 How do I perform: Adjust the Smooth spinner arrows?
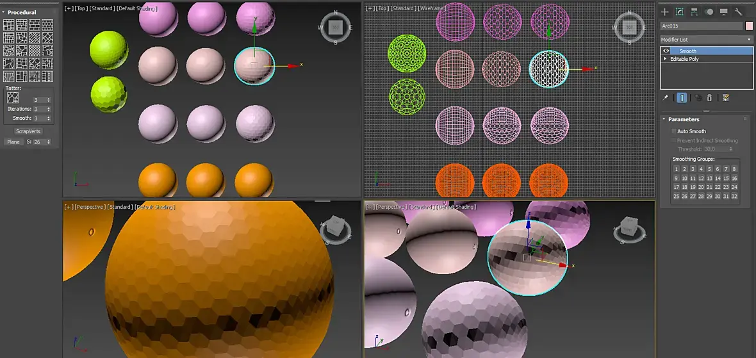[x=48, y=118]
